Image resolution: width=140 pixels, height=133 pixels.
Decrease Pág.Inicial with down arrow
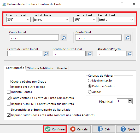pyautogui.click(x=130, y=102)
